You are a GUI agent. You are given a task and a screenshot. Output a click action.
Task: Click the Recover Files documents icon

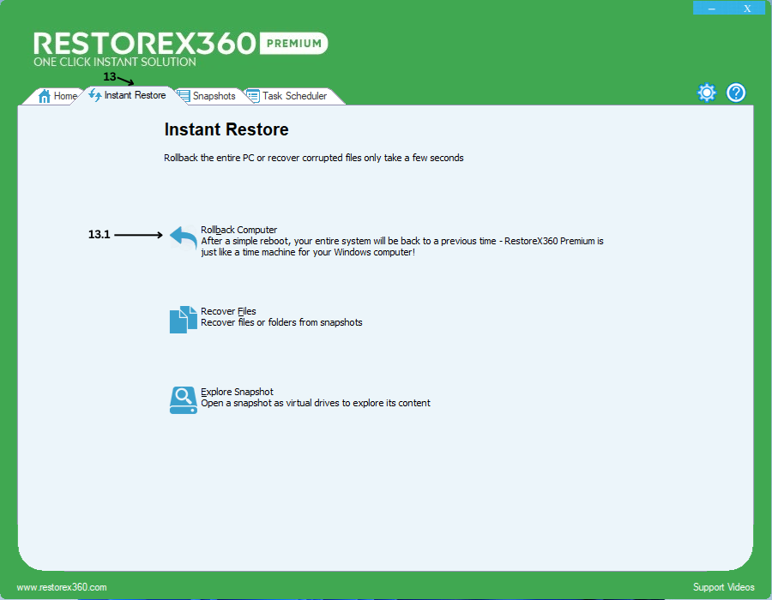click(183, 319)
